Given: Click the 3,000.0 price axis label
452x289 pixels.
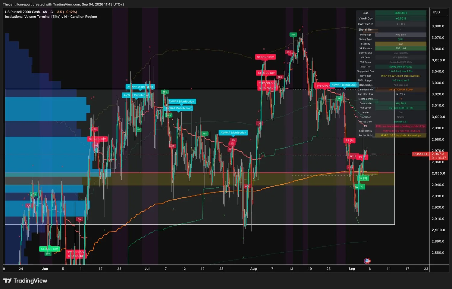Looking at the screenshot, I should point(438,117).
